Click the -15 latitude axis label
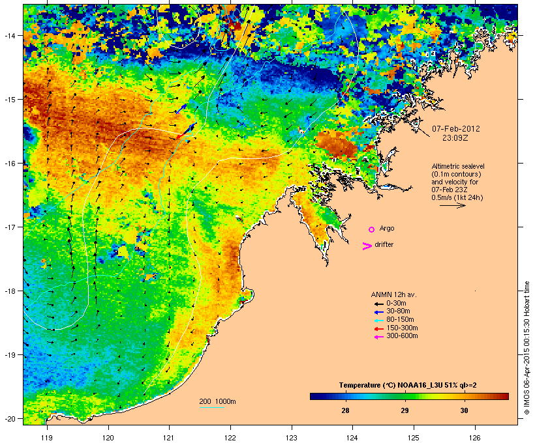535x443 pixels. [x=10, y=100]
